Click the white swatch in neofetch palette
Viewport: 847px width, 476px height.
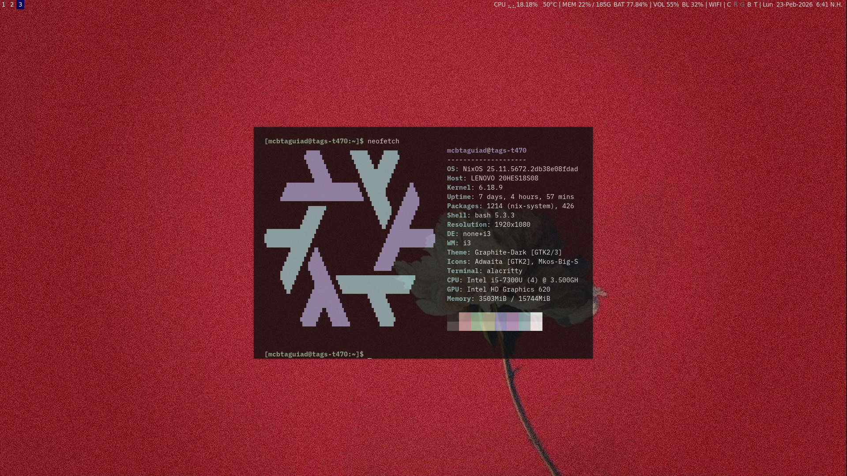(x=536, y=322)
